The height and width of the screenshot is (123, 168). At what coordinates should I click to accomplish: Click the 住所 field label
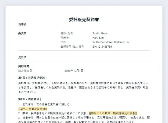click(63, 42)
